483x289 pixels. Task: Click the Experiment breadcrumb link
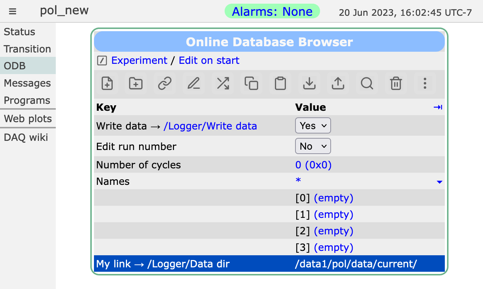click(139, 61)
